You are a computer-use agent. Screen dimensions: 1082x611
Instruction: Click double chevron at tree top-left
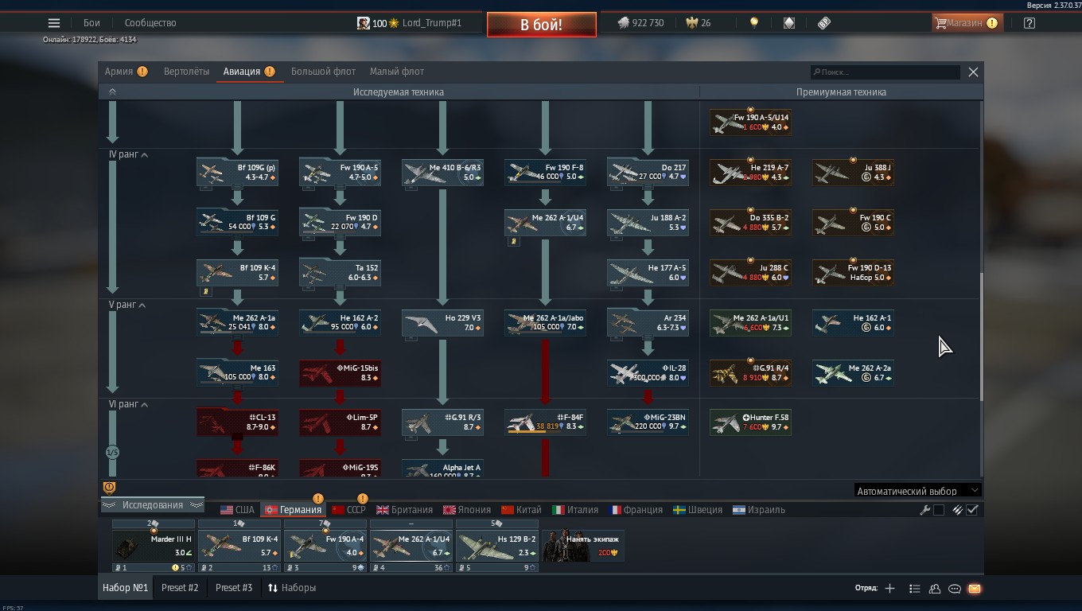tap(112, 92)
